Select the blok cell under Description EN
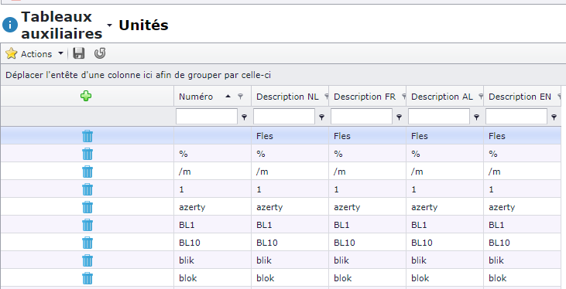 523,278
